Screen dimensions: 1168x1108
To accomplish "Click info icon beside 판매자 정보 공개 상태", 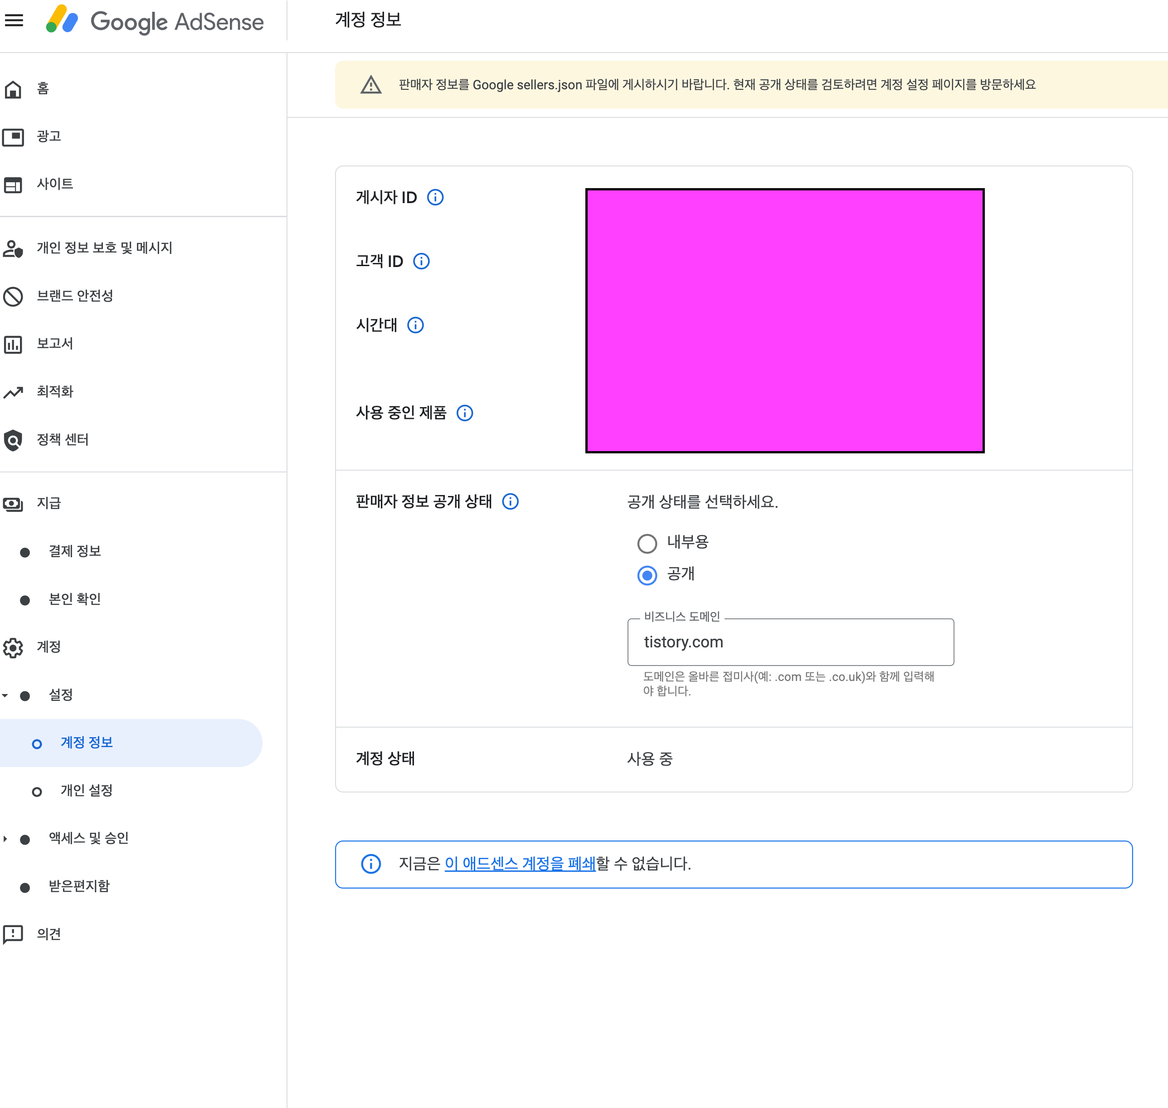I will click(x=511, y=501).
